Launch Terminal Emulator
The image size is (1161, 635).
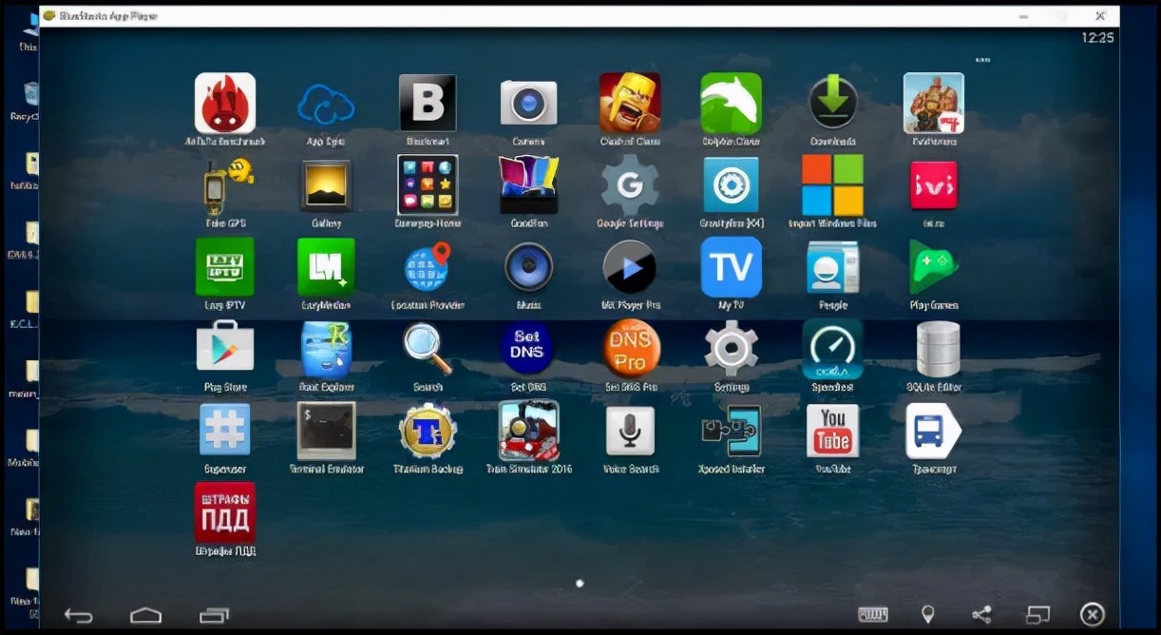[326, 431]
